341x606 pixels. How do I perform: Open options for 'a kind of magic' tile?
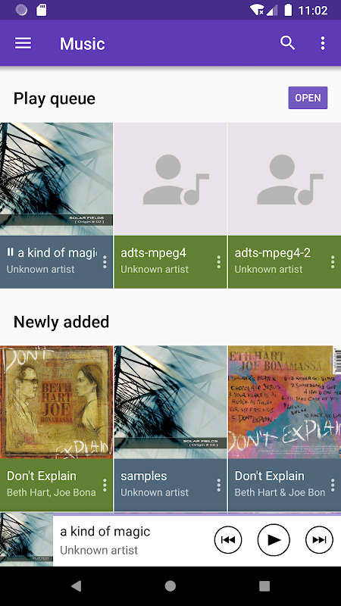[105, 262]
